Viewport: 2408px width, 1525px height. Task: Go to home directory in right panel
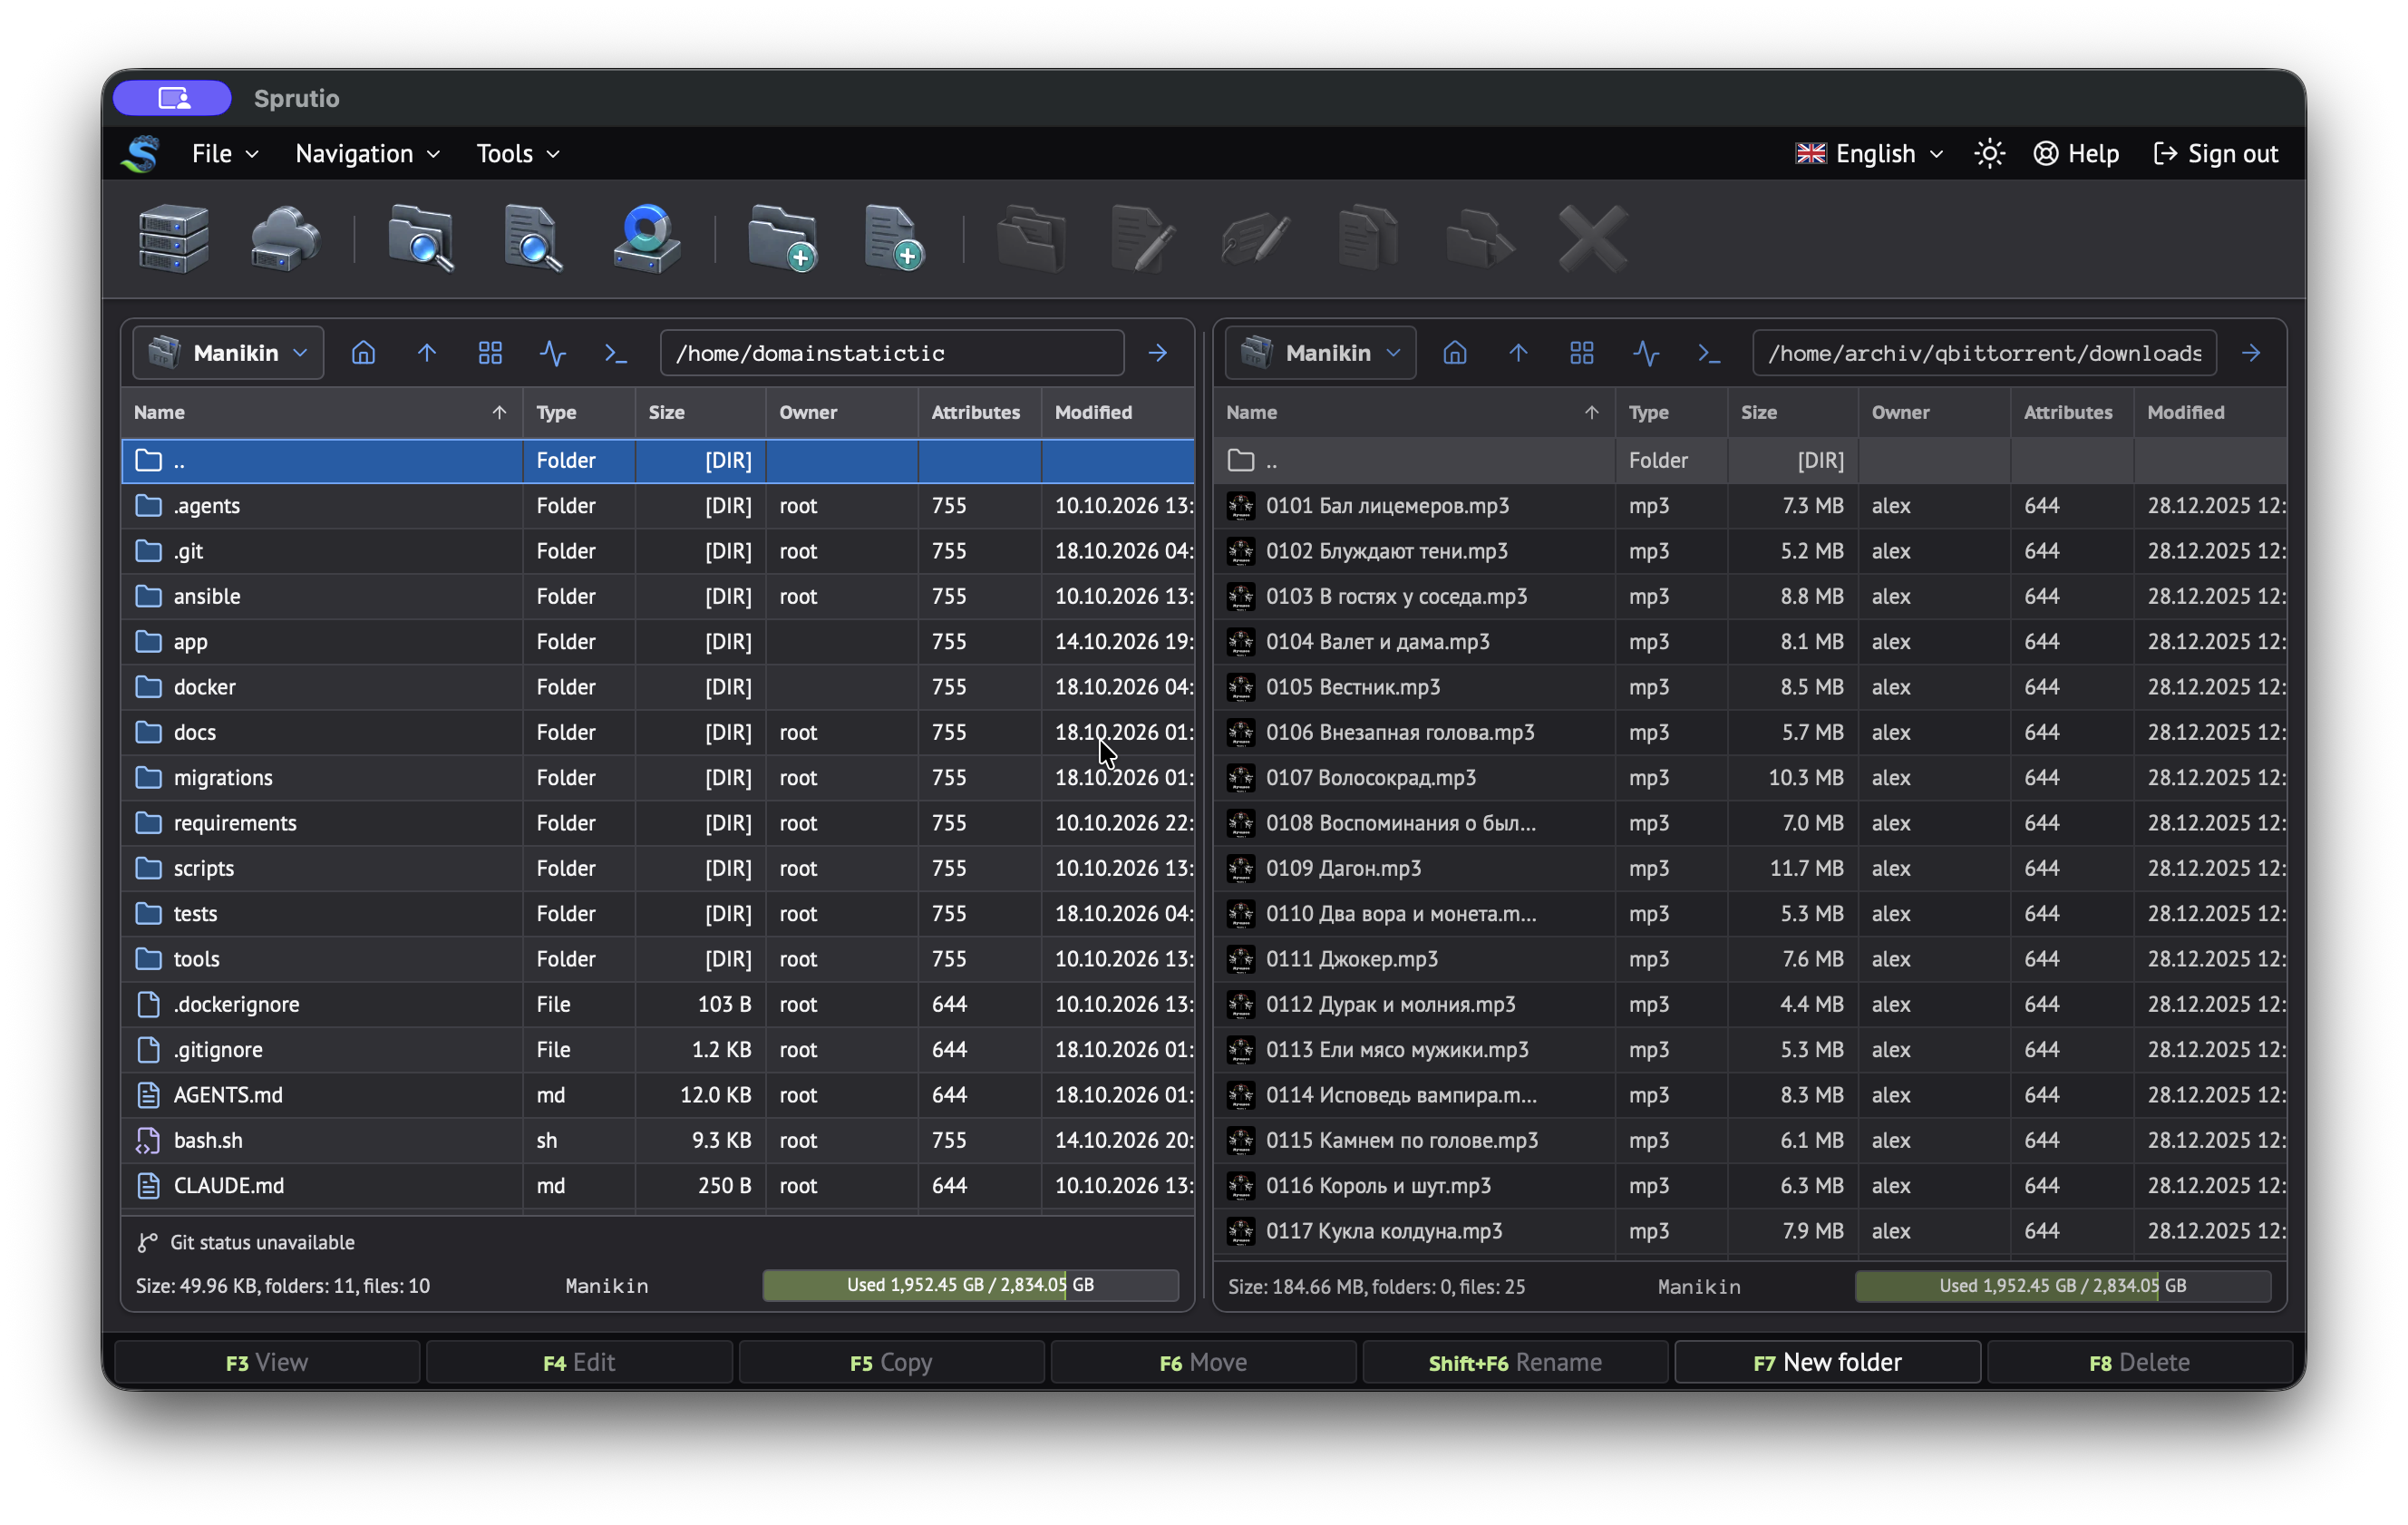click(1455, 353)
